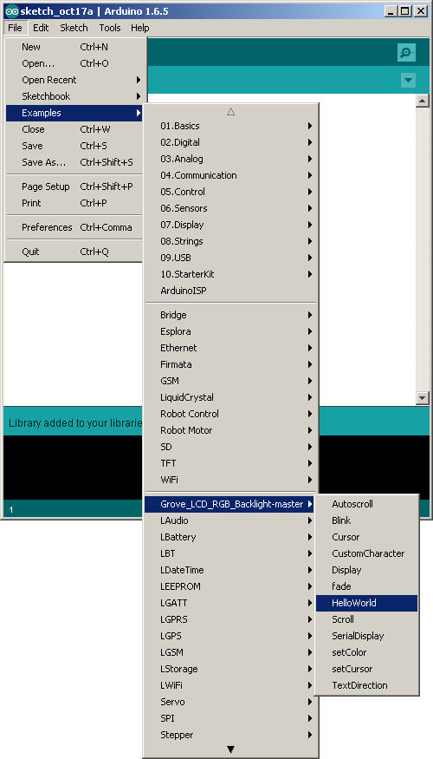The image size is (433, 759).
Task: Expand Bridge library examples
Action: 230,315
